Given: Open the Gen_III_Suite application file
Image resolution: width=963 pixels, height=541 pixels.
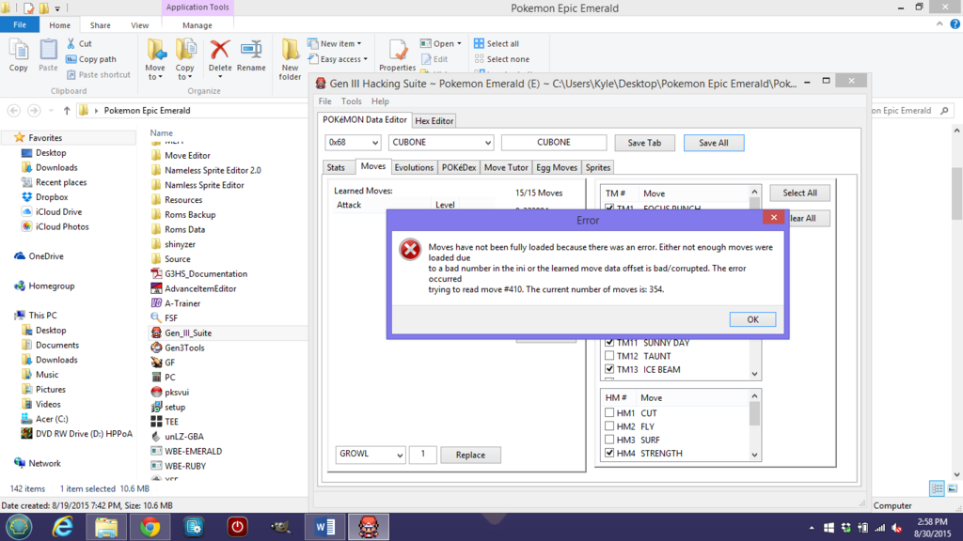Looking at the screenshot, I should pos(188,333).
